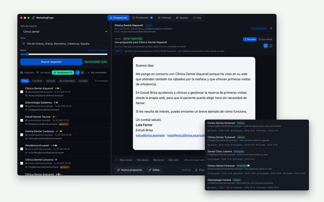Click the AI sparkle icon beside tone chips
Image resolution: width=324 pixels, height=202 pixels.
pos(116,160)
